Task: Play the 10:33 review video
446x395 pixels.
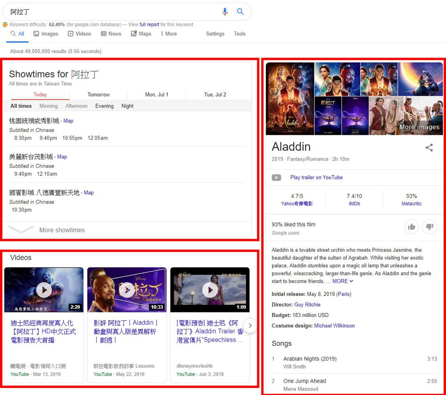Action: (127, 290)
